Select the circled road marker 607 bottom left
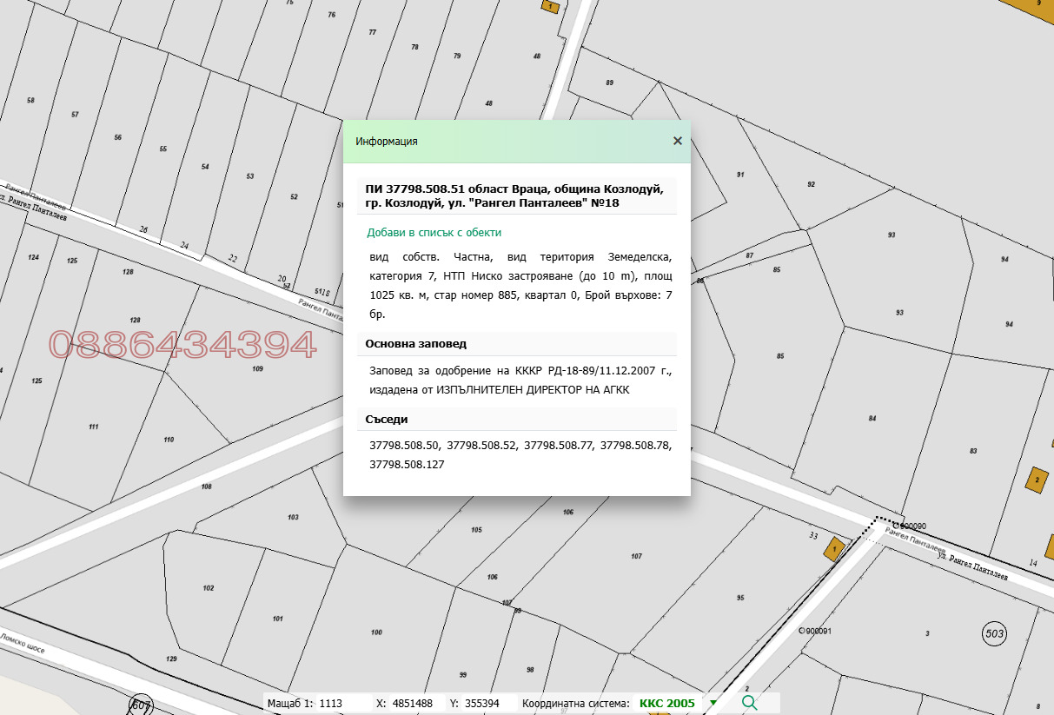Image resolution: width=1054 pixels, height=715 pixels. tap(143, 704)
